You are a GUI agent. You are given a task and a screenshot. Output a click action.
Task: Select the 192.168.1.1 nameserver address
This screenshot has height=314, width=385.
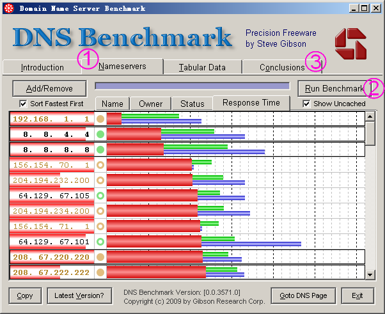(x=52, y=119)
